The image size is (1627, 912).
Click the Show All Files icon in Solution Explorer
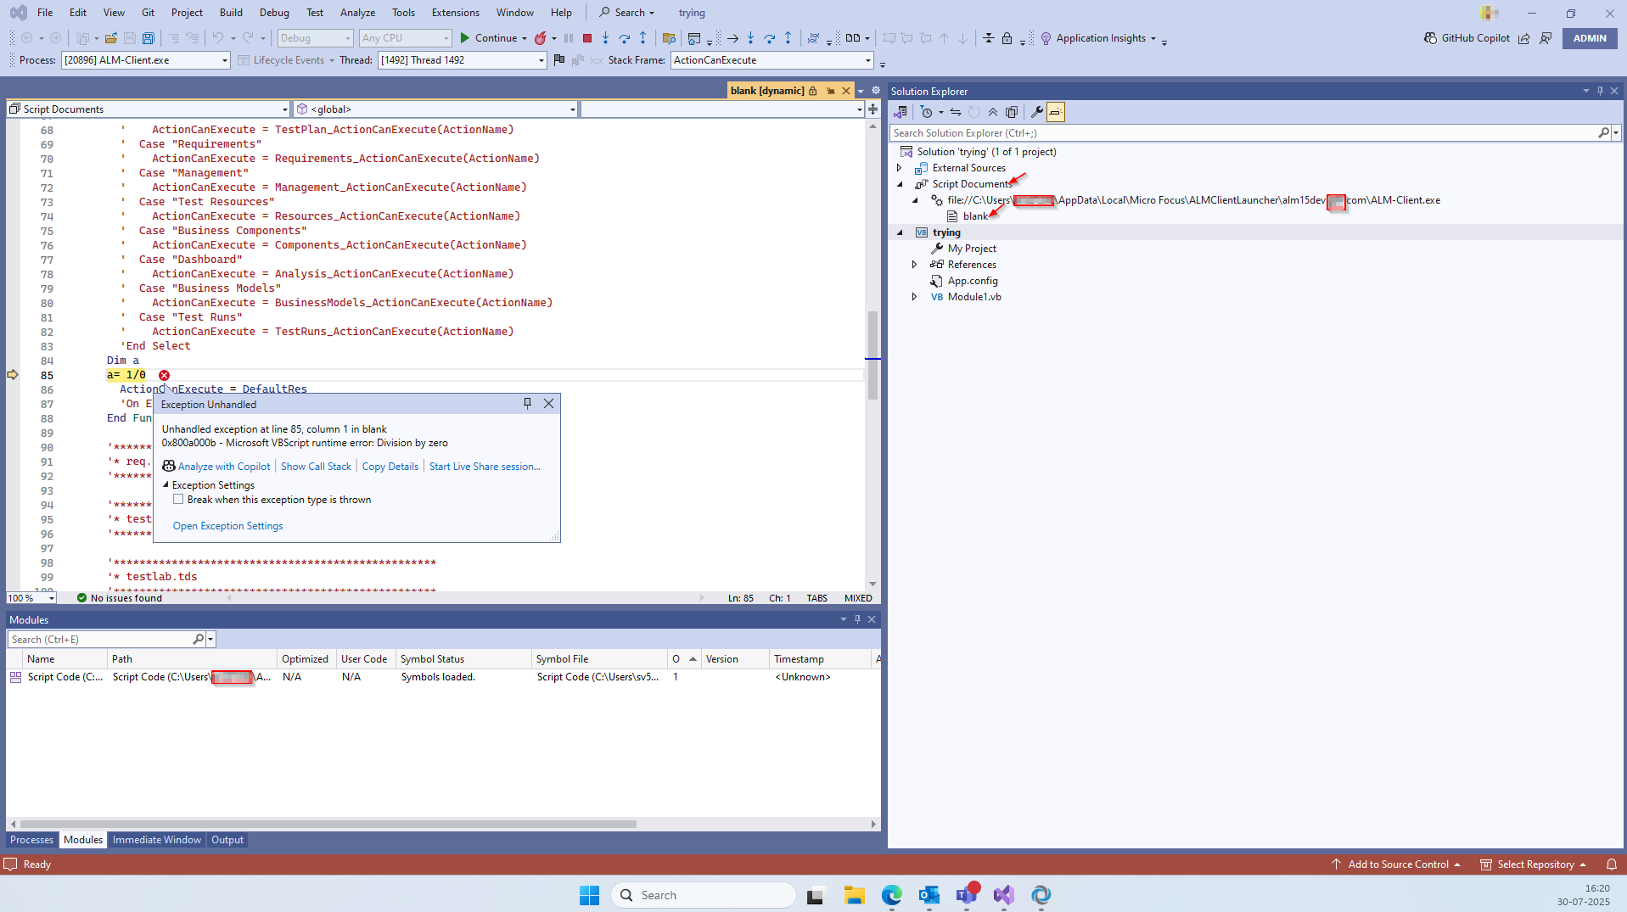point(1012,112)
